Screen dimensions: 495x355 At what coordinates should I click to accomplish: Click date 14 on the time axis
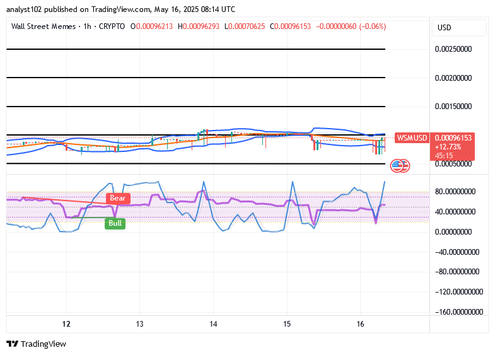click(213, 324)
